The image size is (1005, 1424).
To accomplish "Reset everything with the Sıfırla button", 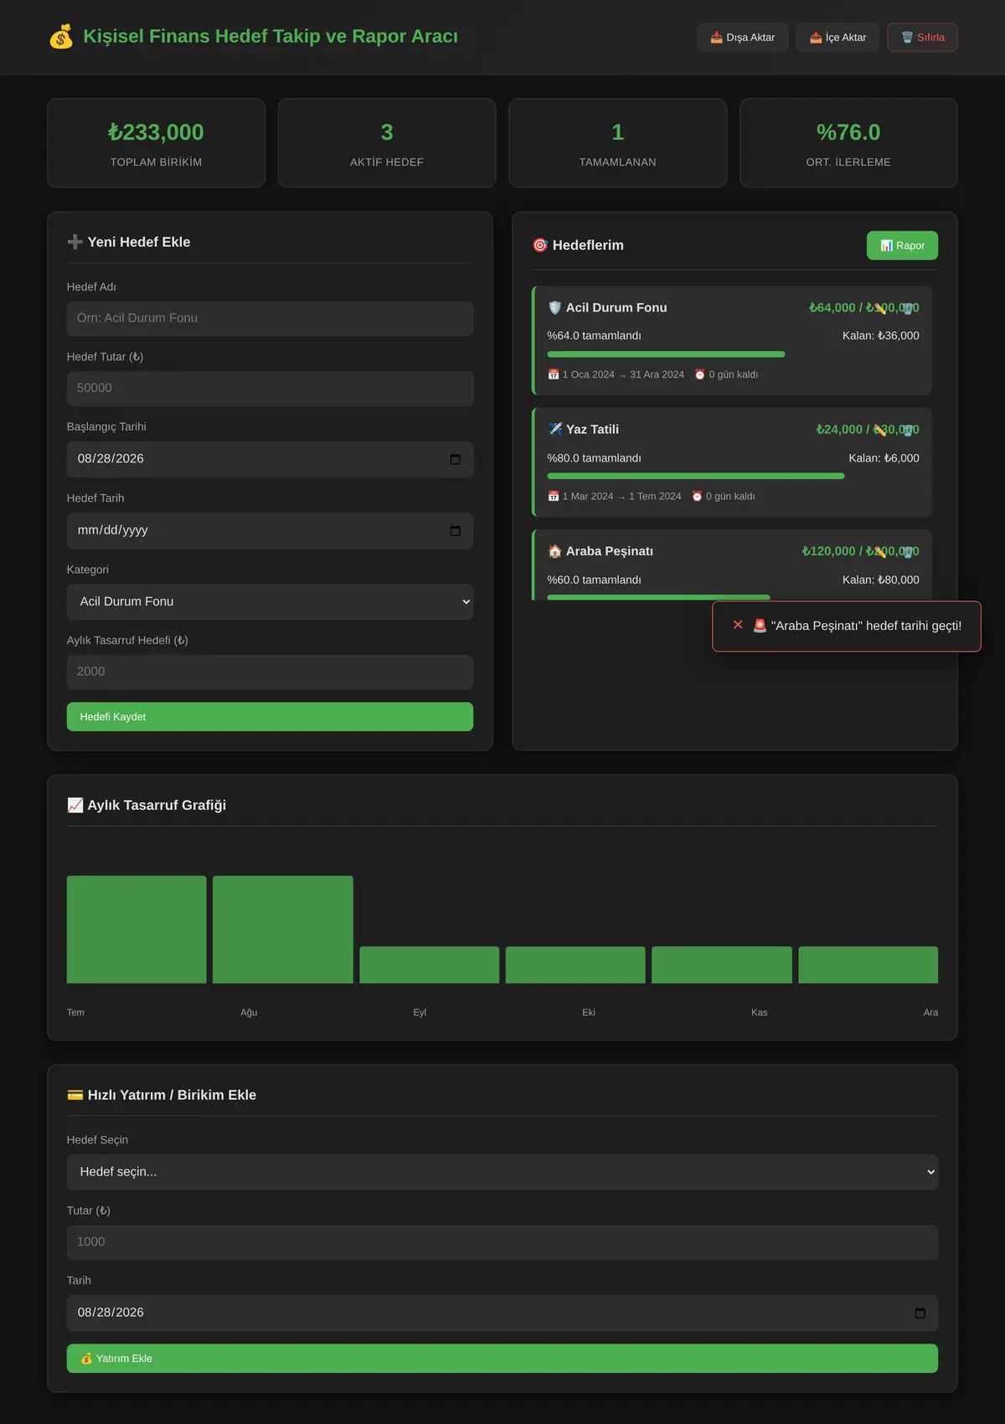I will pyautogui.click(x=922, y=37).
